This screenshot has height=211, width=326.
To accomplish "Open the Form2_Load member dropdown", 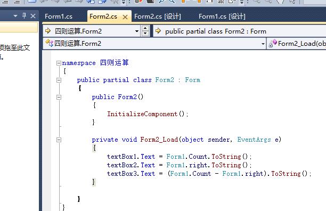I will click(297, 44).
